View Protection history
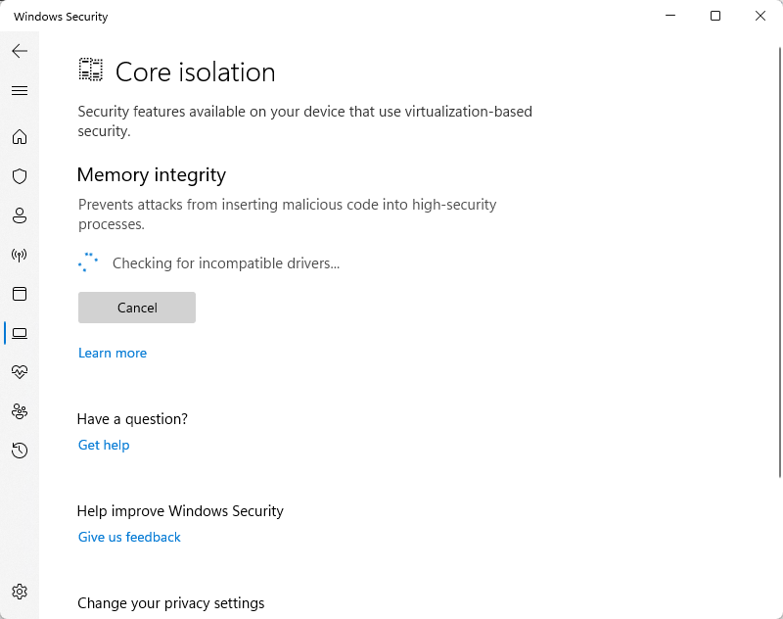783x619 pixels. pos(20,451)
